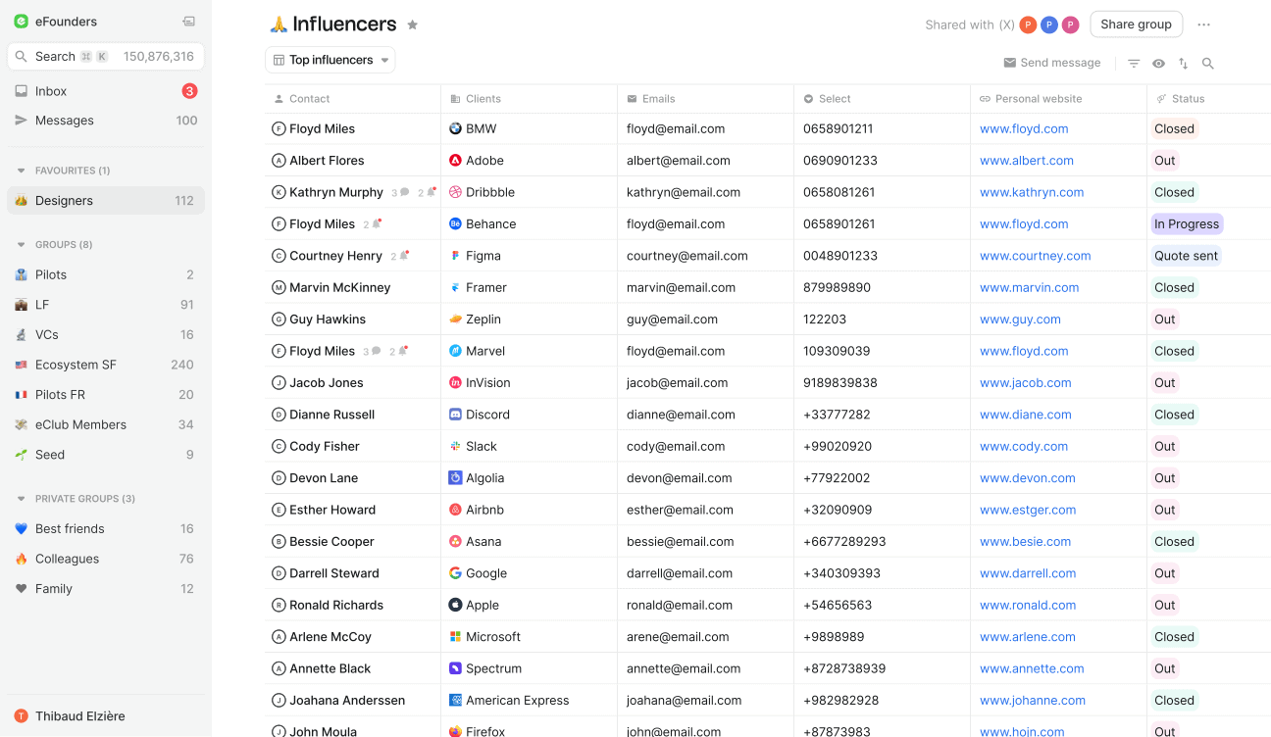Collapse the Favourites section arrow

[x=22, y=171]
